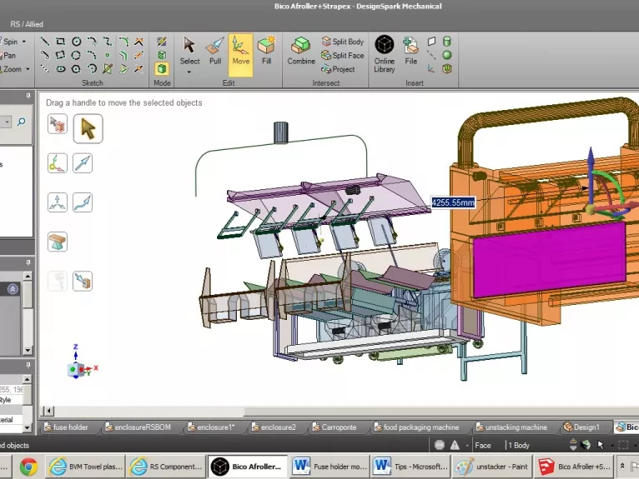Insert a File component
Viewport: 639px width, 479px height.
point(410,52)
